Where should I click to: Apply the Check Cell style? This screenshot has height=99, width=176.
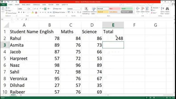coord(127,12)
